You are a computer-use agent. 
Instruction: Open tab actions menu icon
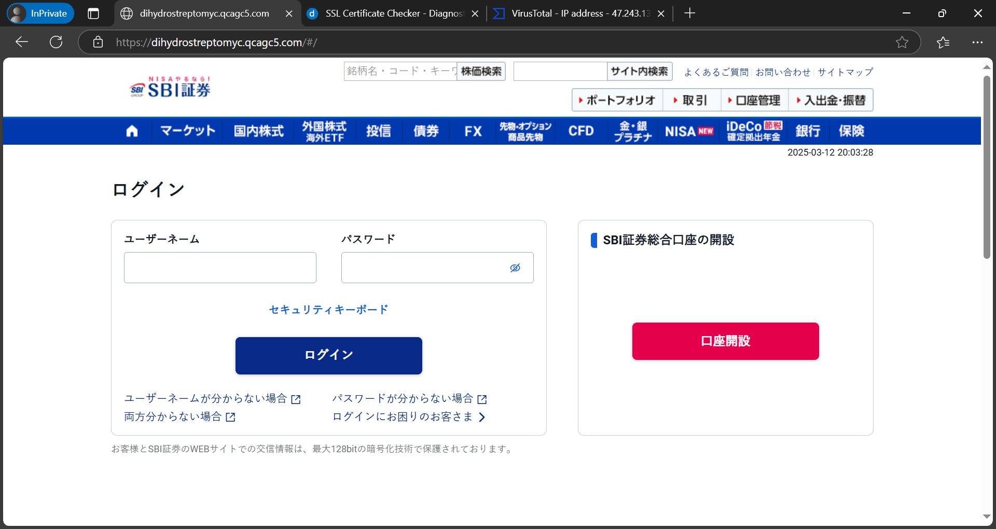pyautogui.click(x=93, y=13)
